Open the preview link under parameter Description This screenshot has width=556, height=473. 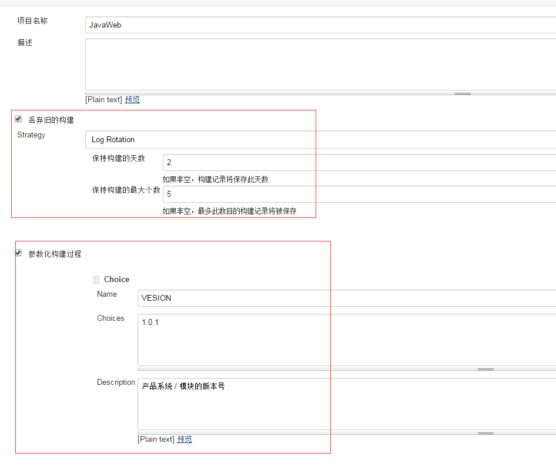coord(185,440)
